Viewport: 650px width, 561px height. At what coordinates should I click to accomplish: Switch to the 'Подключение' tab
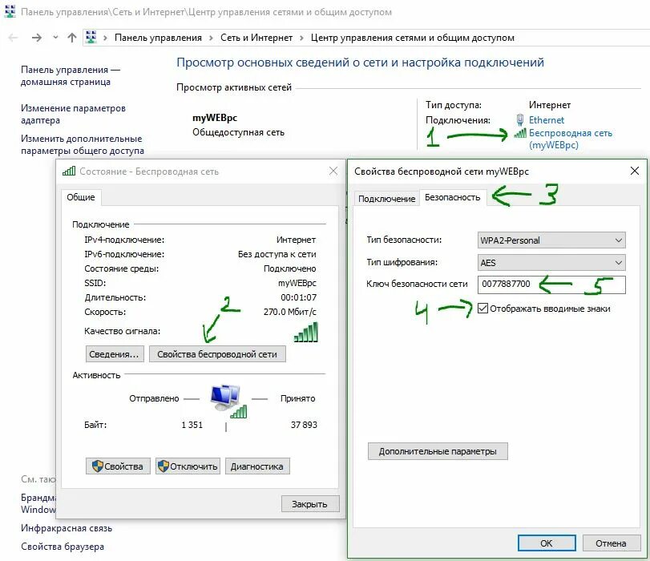point(387,199)
